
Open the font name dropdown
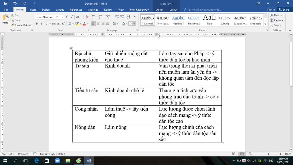pos(53,17)
